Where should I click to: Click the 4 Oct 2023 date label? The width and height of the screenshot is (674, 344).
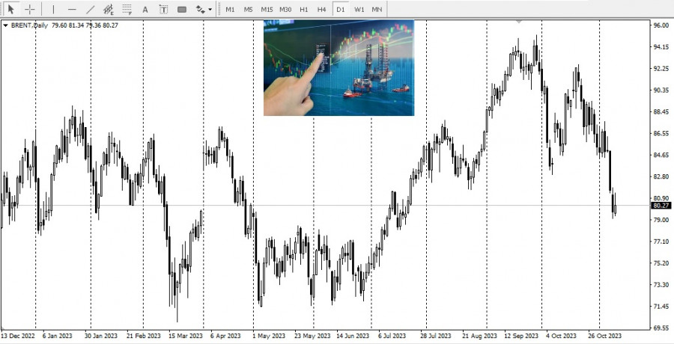561,336
